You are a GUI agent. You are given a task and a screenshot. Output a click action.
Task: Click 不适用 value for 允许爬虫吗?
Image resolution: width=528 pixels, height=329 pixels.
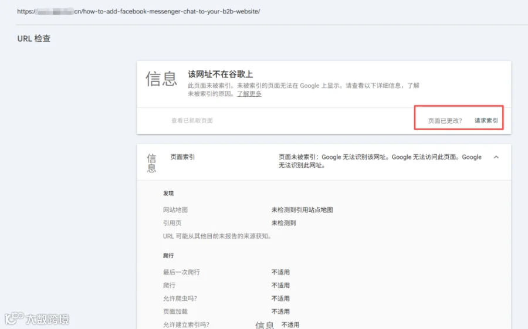tap(280, 299)
